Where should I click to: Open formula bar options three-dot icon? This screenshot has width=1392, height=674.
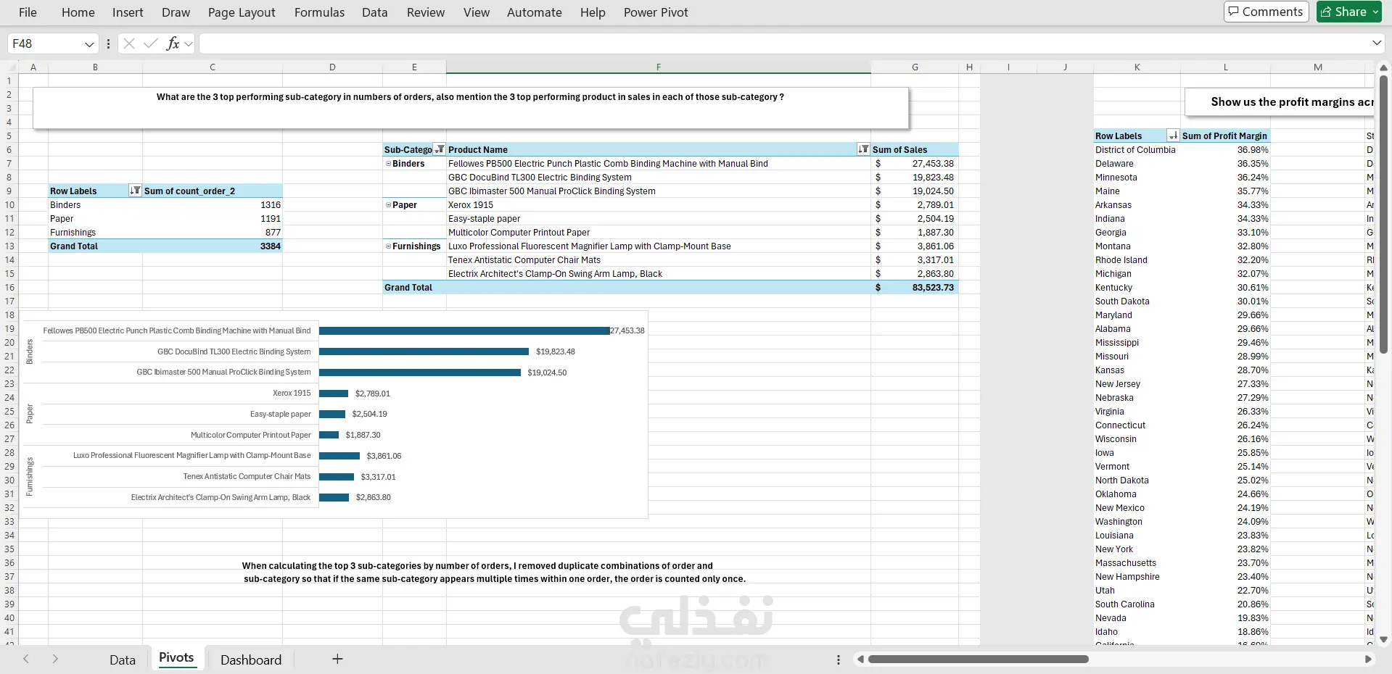(108, 43)
